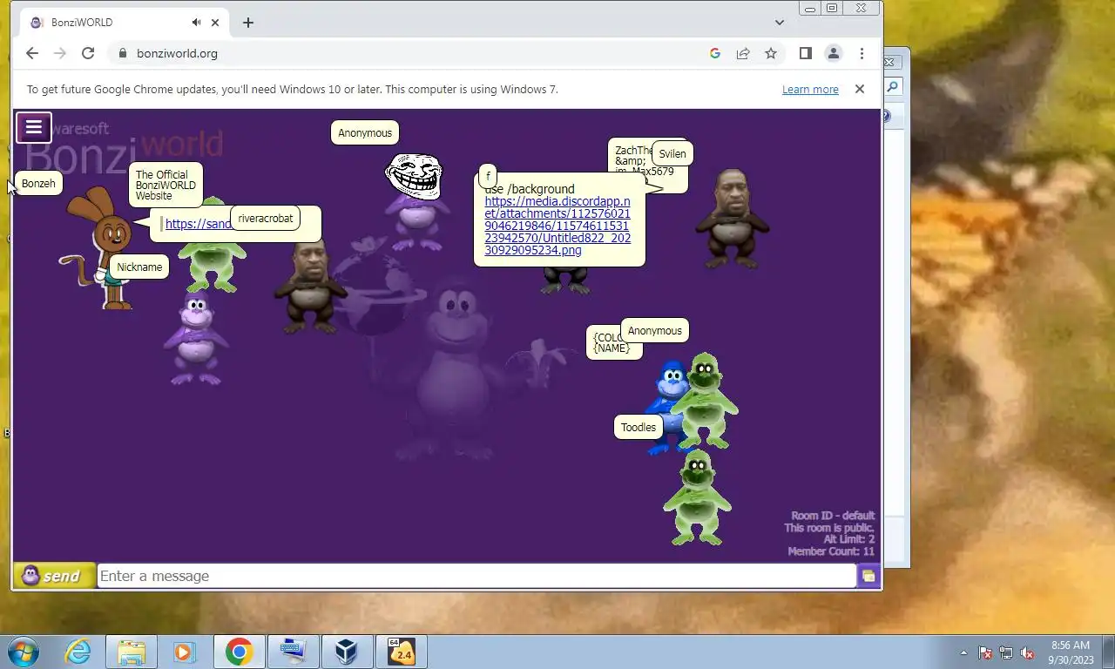Open VirtualBox from taskbar
The image size is (1115, 669).
[x=347, y=652]
